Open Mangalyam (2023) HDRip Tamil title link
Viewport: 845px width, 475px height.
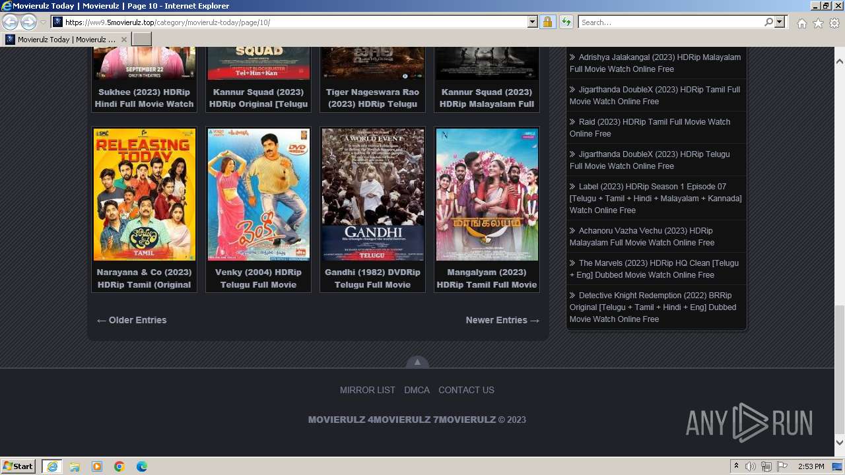pyautogui.click(x=487, y=278)
